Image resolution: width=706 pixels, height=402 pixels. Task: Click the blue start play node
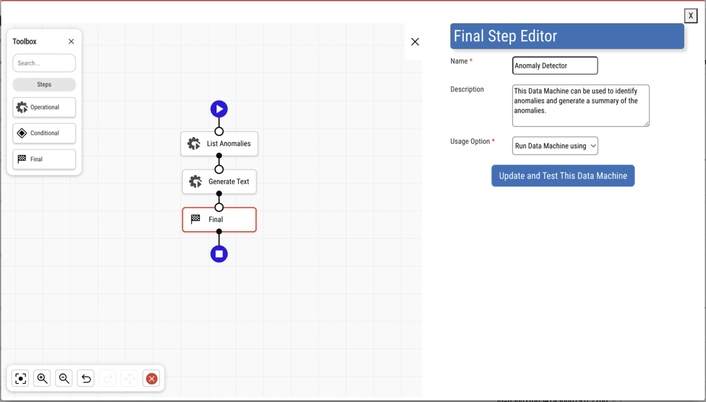click(219, 109)
